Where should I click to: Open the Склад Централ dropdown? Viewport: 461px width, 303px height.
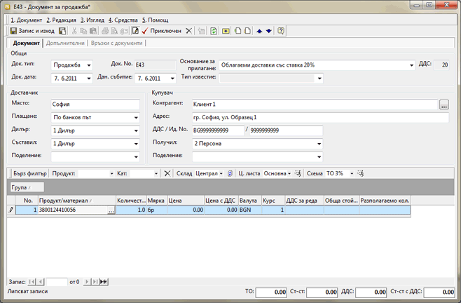coord(221,174)
